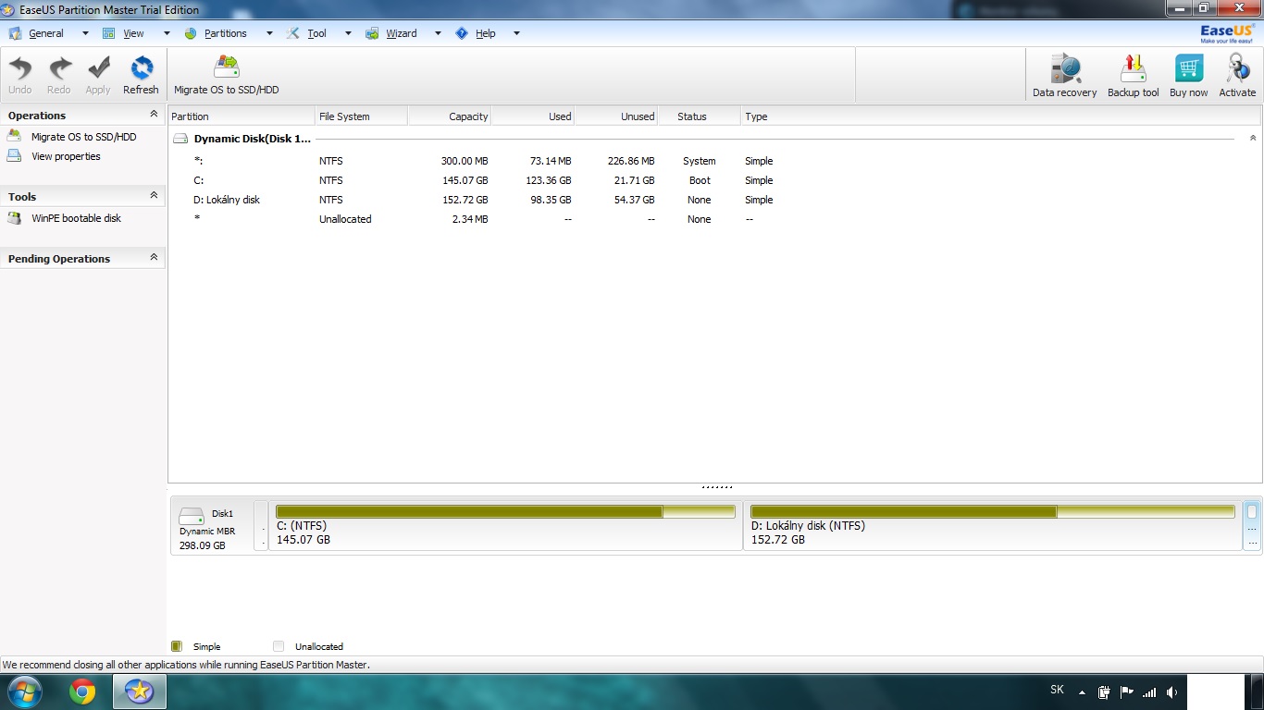
Task: Select the D: Lokálny disk row
Action: click(713, 200)
